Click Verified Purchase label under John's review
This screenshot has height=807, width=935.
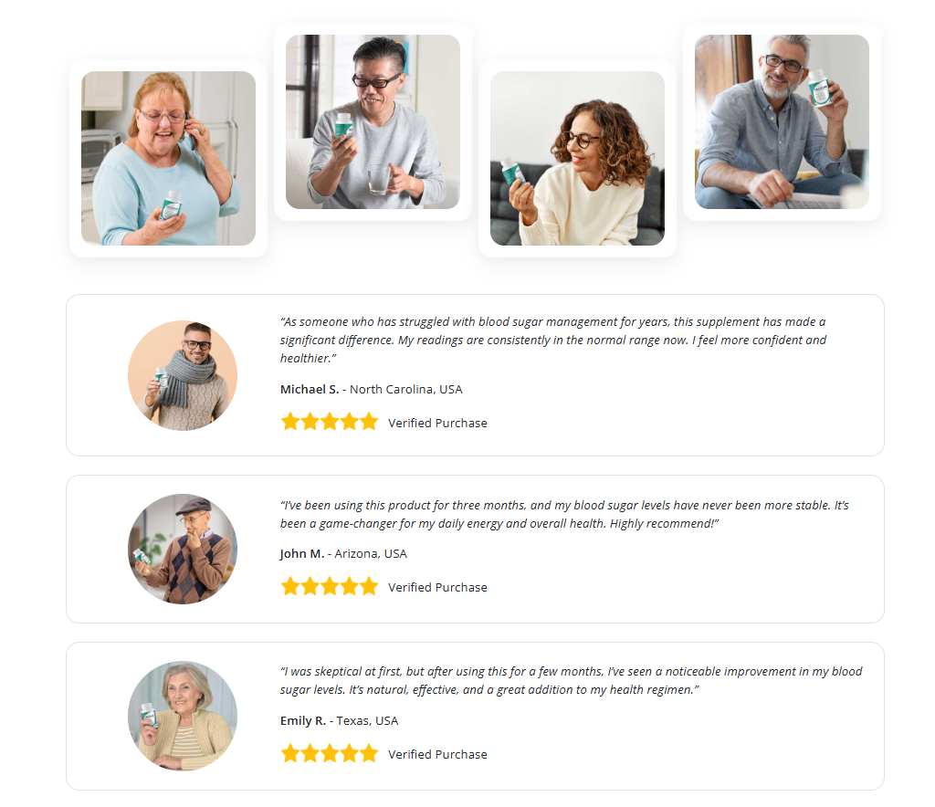(x=437, y=588)
